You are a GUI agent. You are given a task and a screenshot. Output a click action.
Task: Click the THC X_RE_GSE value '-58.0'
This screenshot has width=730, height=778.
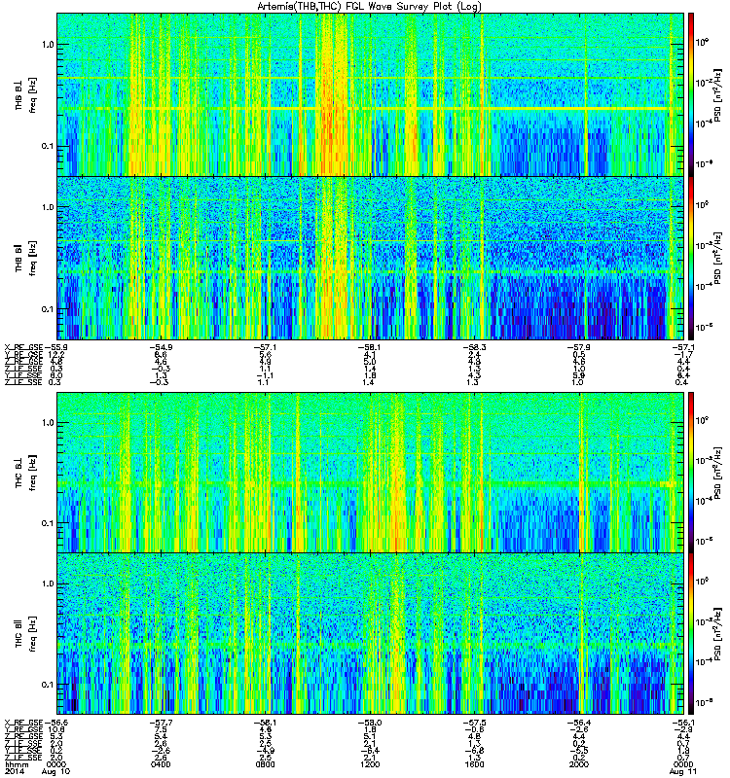[370, 723]
